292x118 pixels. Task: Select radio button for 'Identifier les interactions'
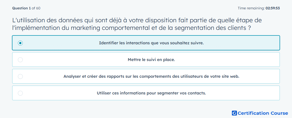click(20, 43)
